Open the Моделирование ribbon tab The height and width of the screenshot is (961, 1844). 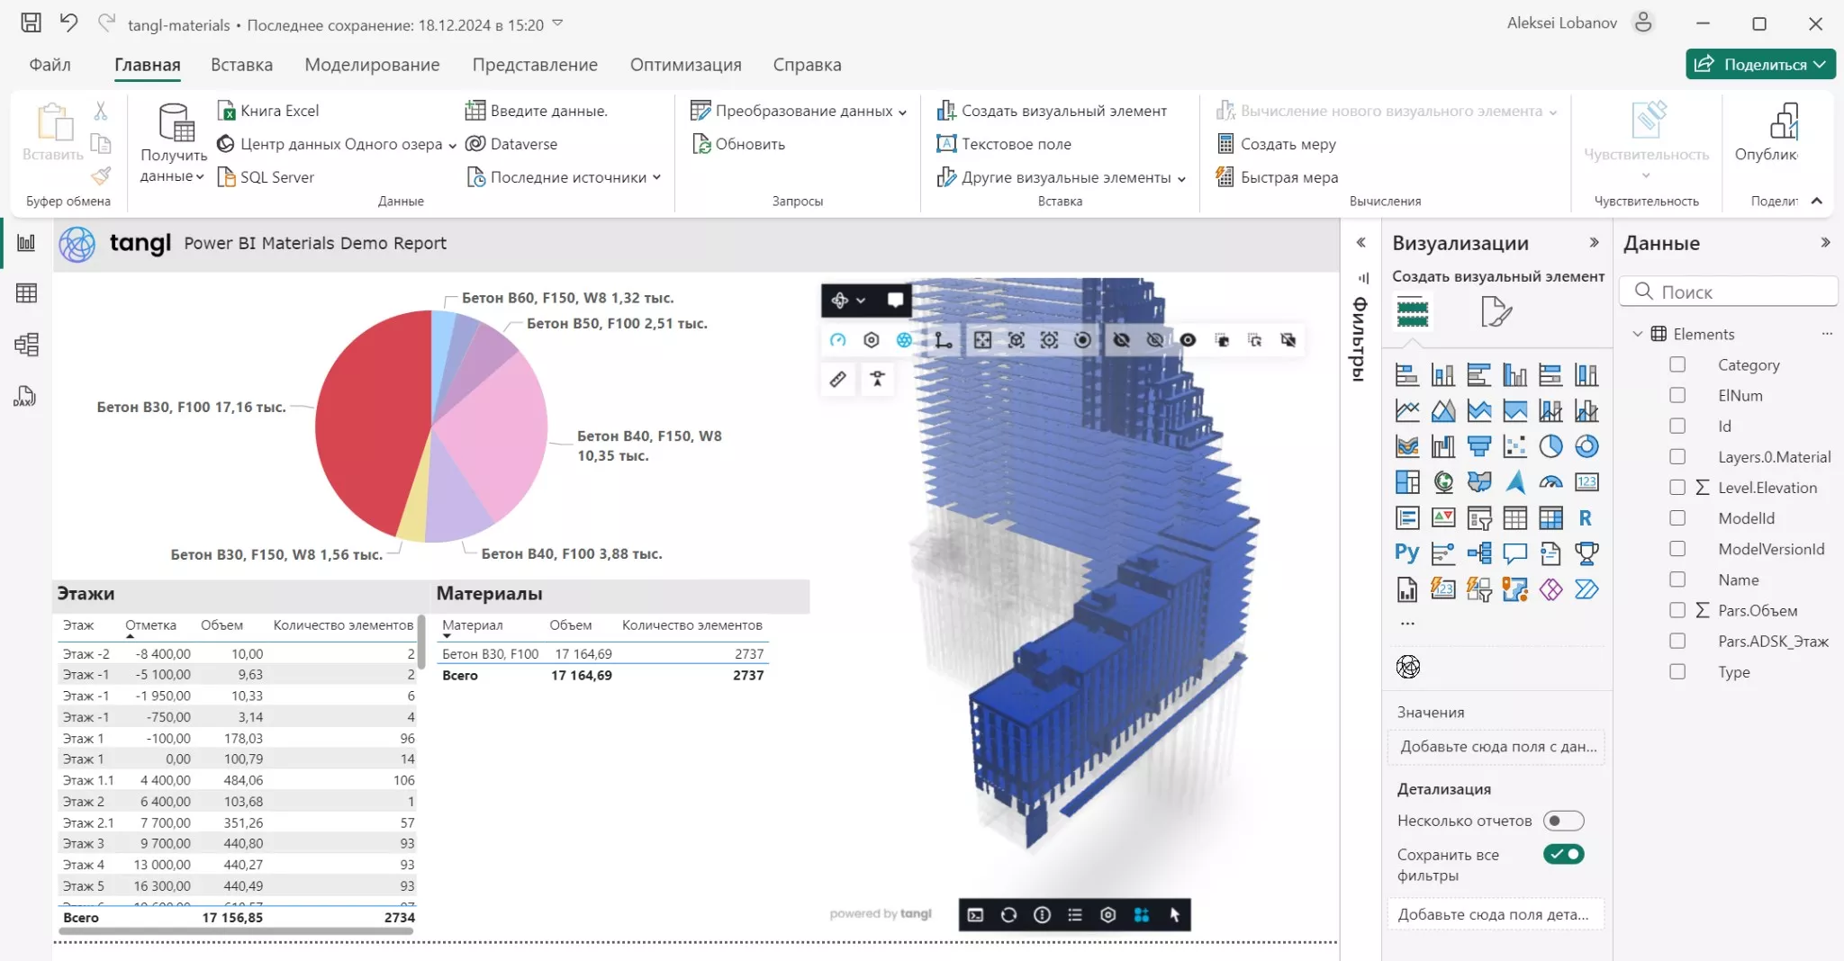(372, 65)
